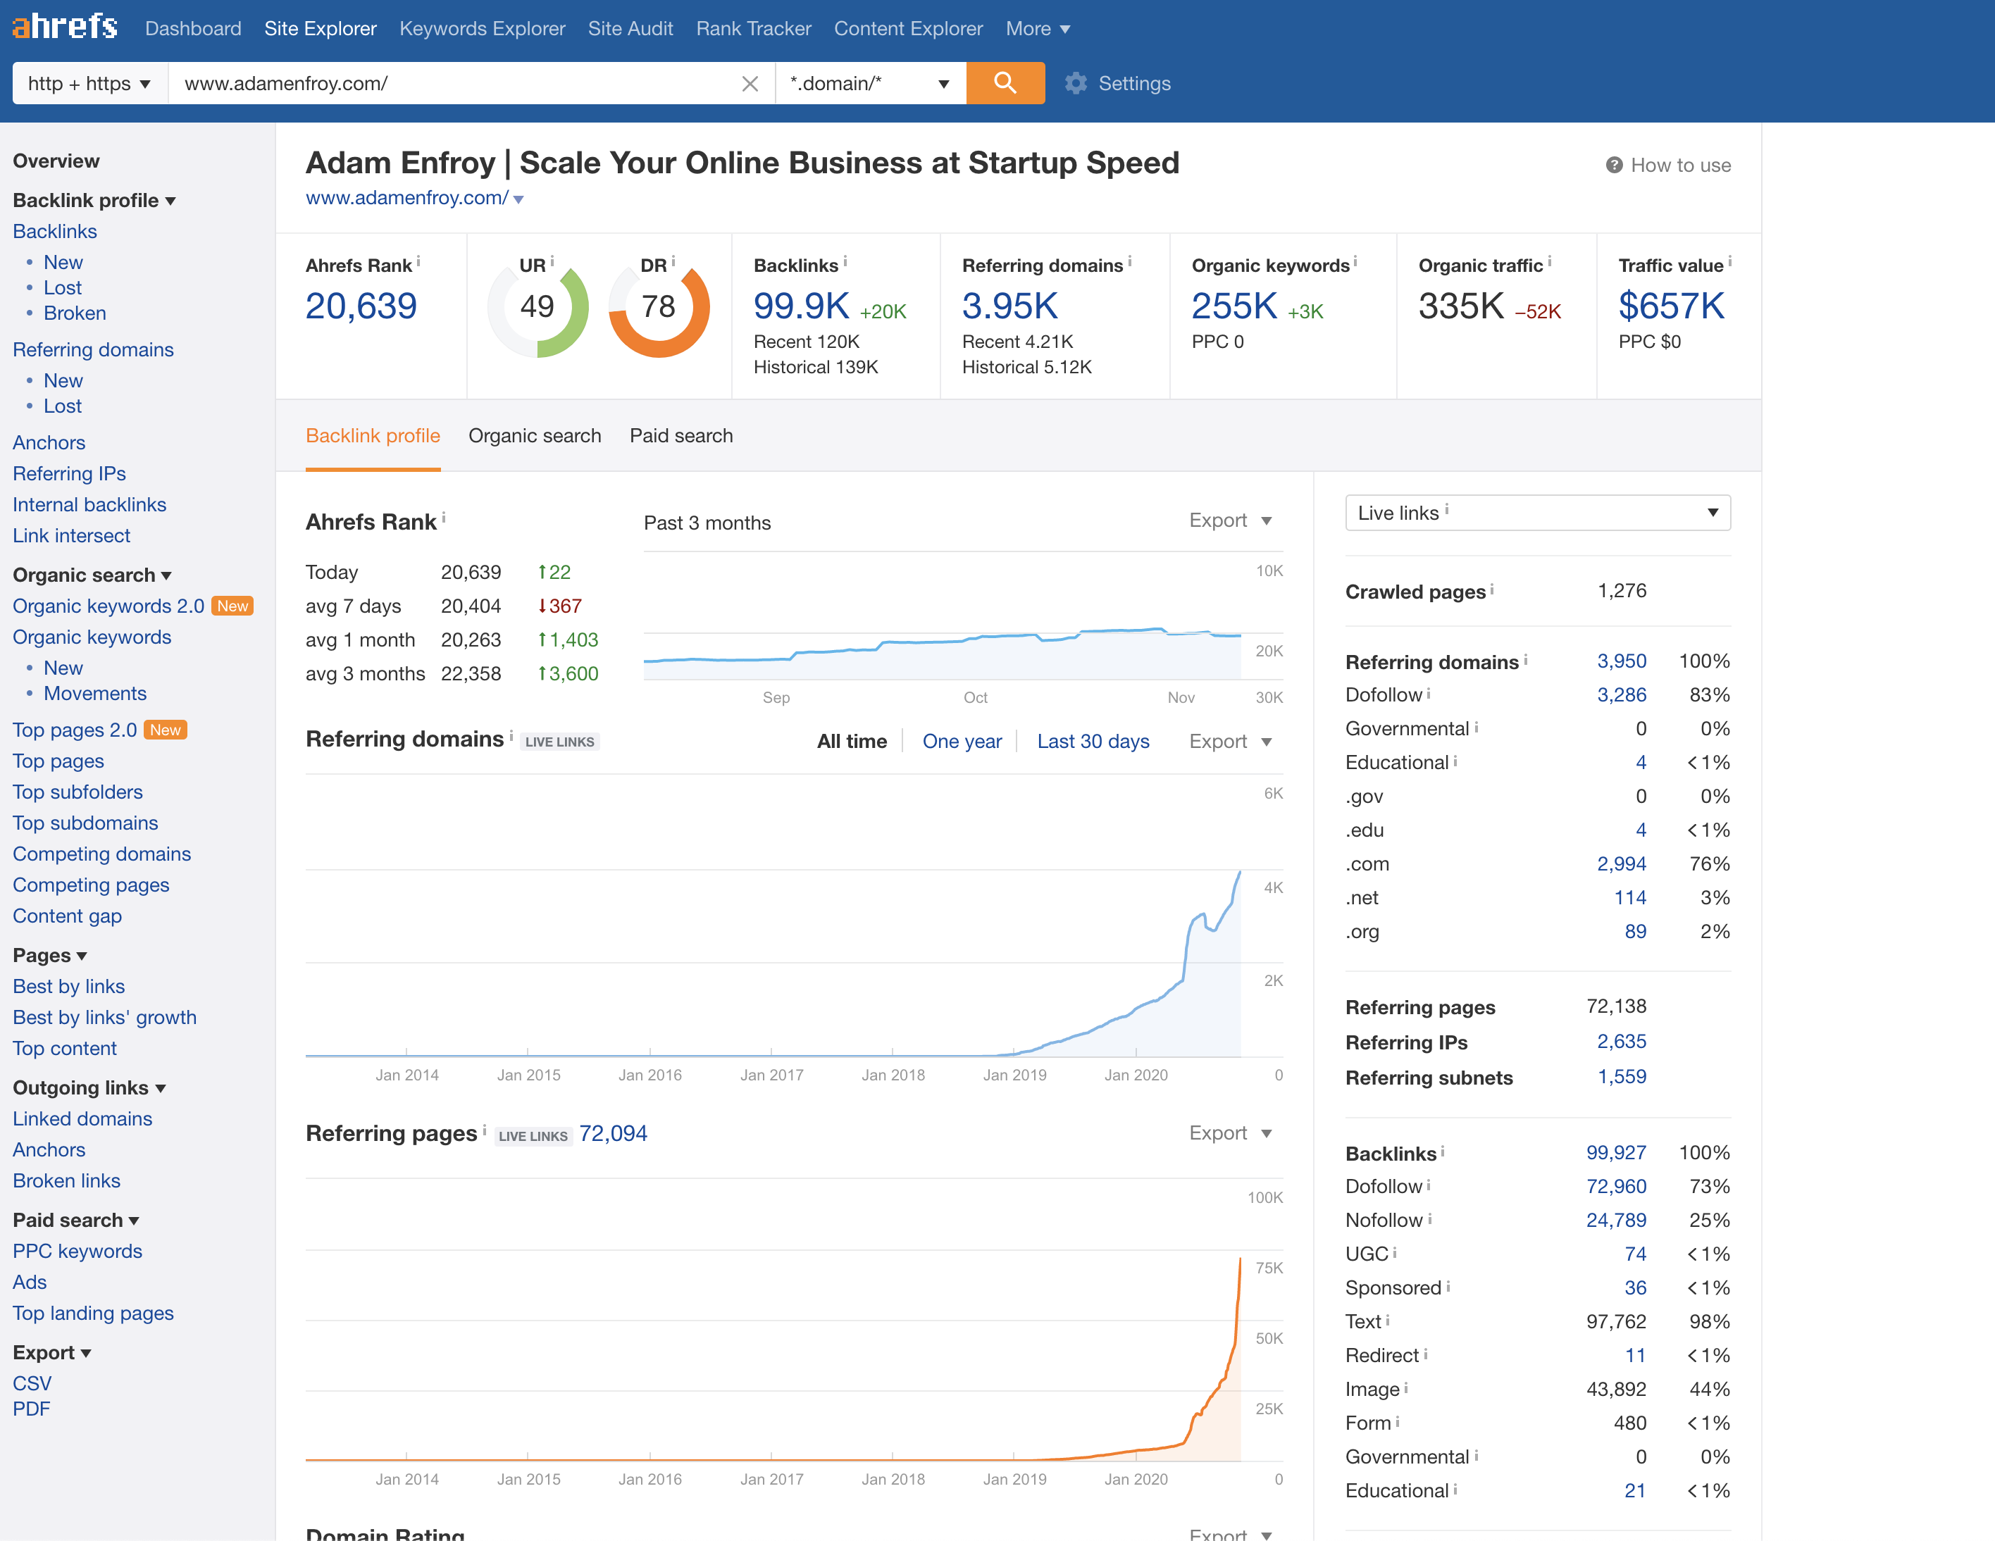
Task: Click the ahrefs logo
Action: [x=65, y=27]
